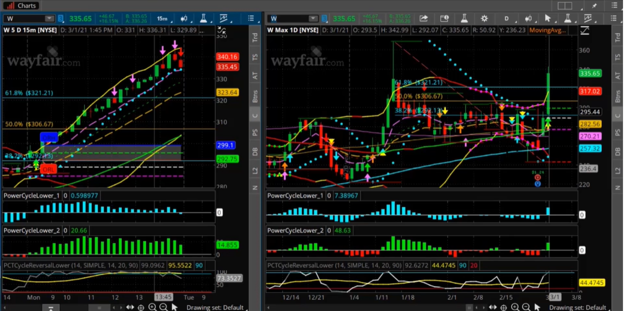Open TS sidebar tab in left chart
The height and width of the screenshot is (311, 624).
pos(255,57)
